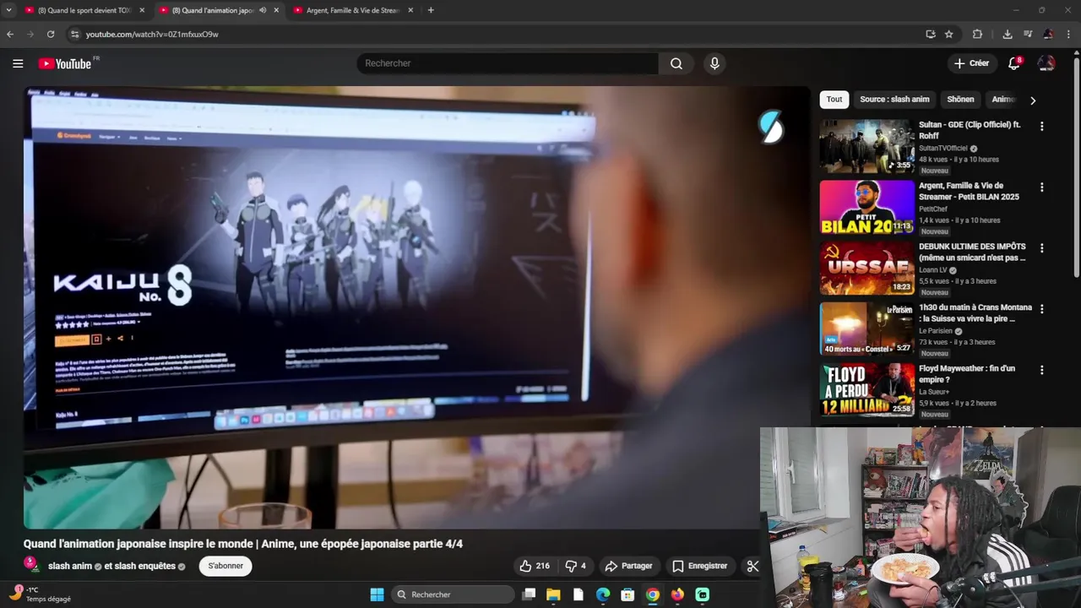
Task: Select the Source : slash anim chip
Action: pos(894,100)
